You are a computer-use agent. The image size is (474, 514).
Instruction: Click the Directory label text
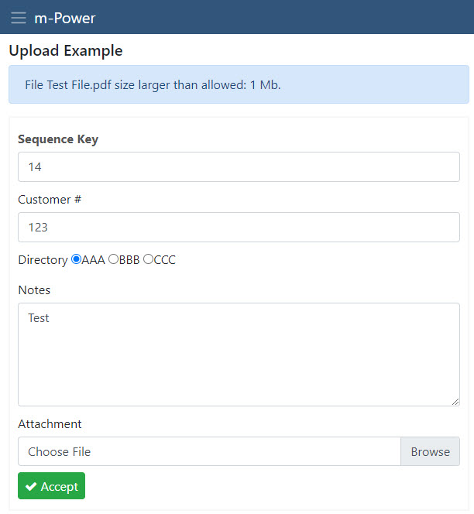tap(43, 260)
